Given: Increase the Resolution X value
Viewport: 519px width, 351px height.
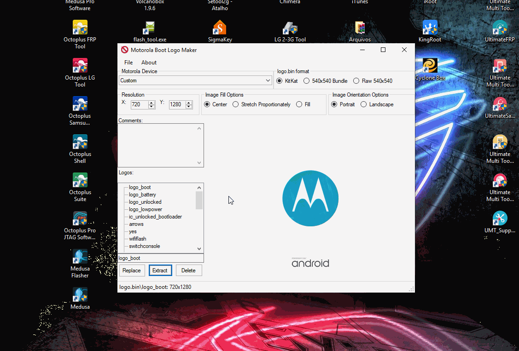Looking at the screenshot, I should click(152, 103).
